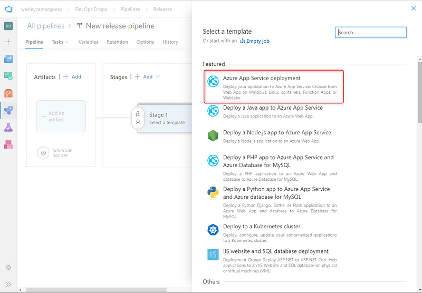Expand the Tasks tab dropdown

(x=60, y=42)
